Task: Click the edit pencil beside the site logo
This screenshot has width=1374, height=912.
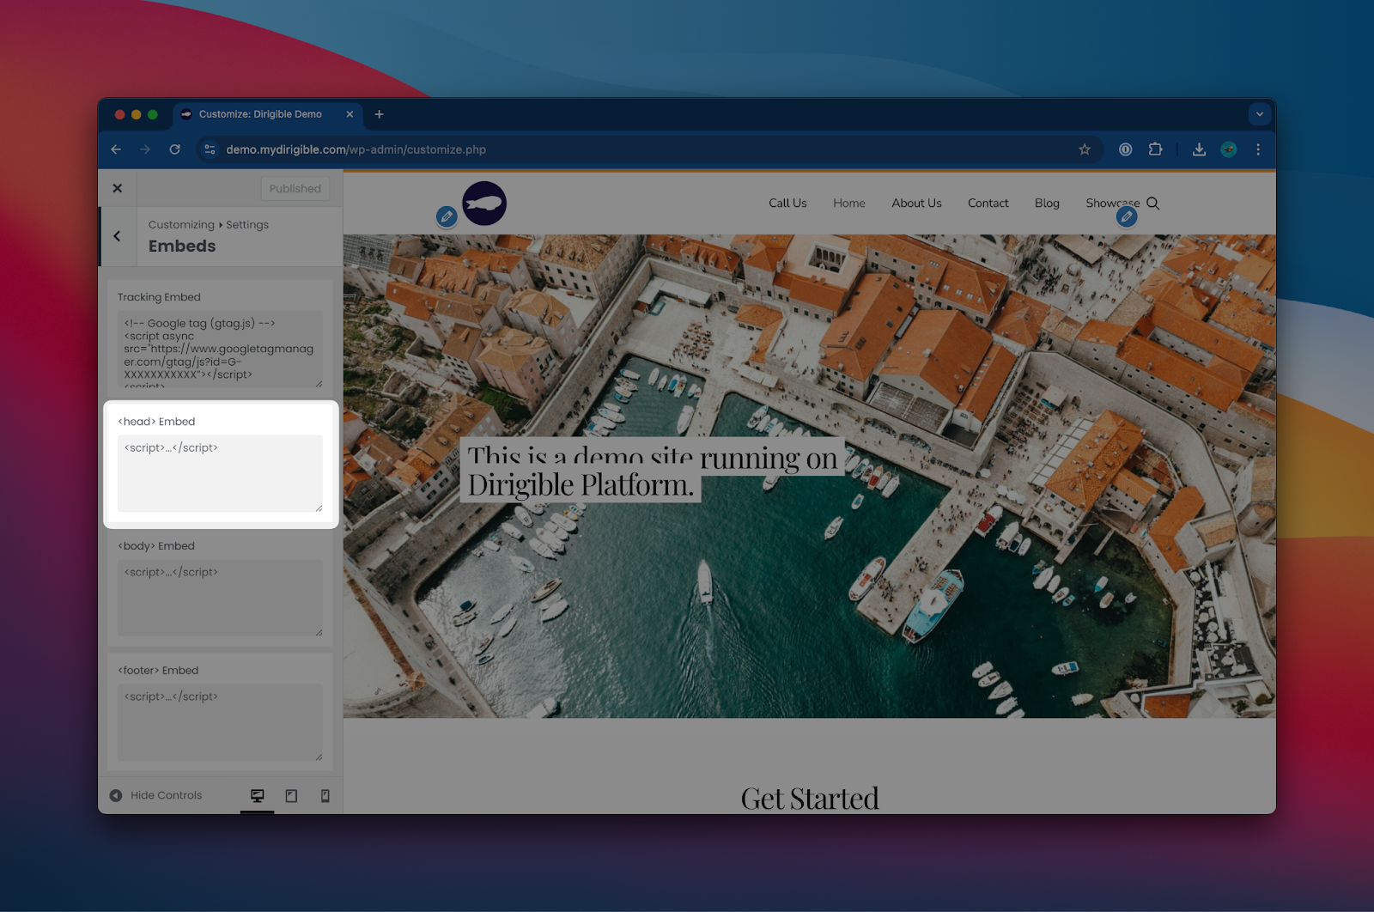Action: coord(447,216)
